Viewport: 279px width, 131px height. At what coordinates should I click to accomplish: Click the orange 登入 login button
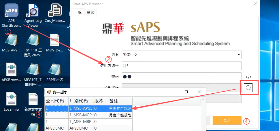tap(227, 120)
